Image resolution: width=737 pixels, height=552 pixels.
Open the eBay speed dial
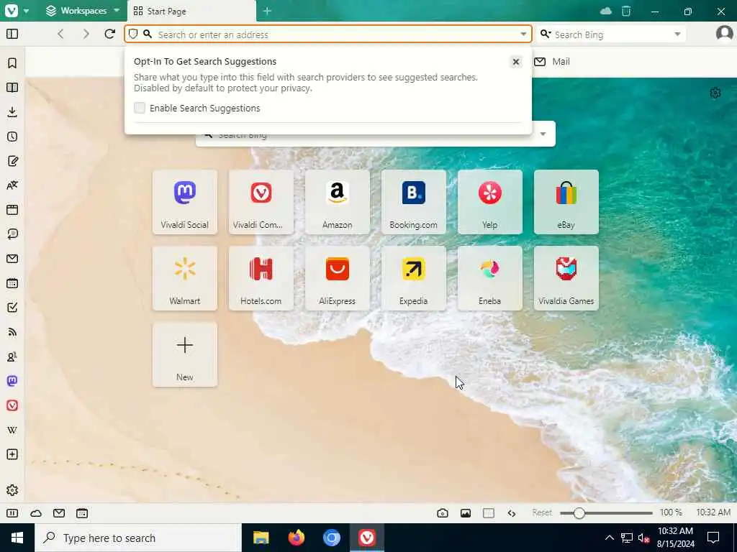tap(566, 202)
